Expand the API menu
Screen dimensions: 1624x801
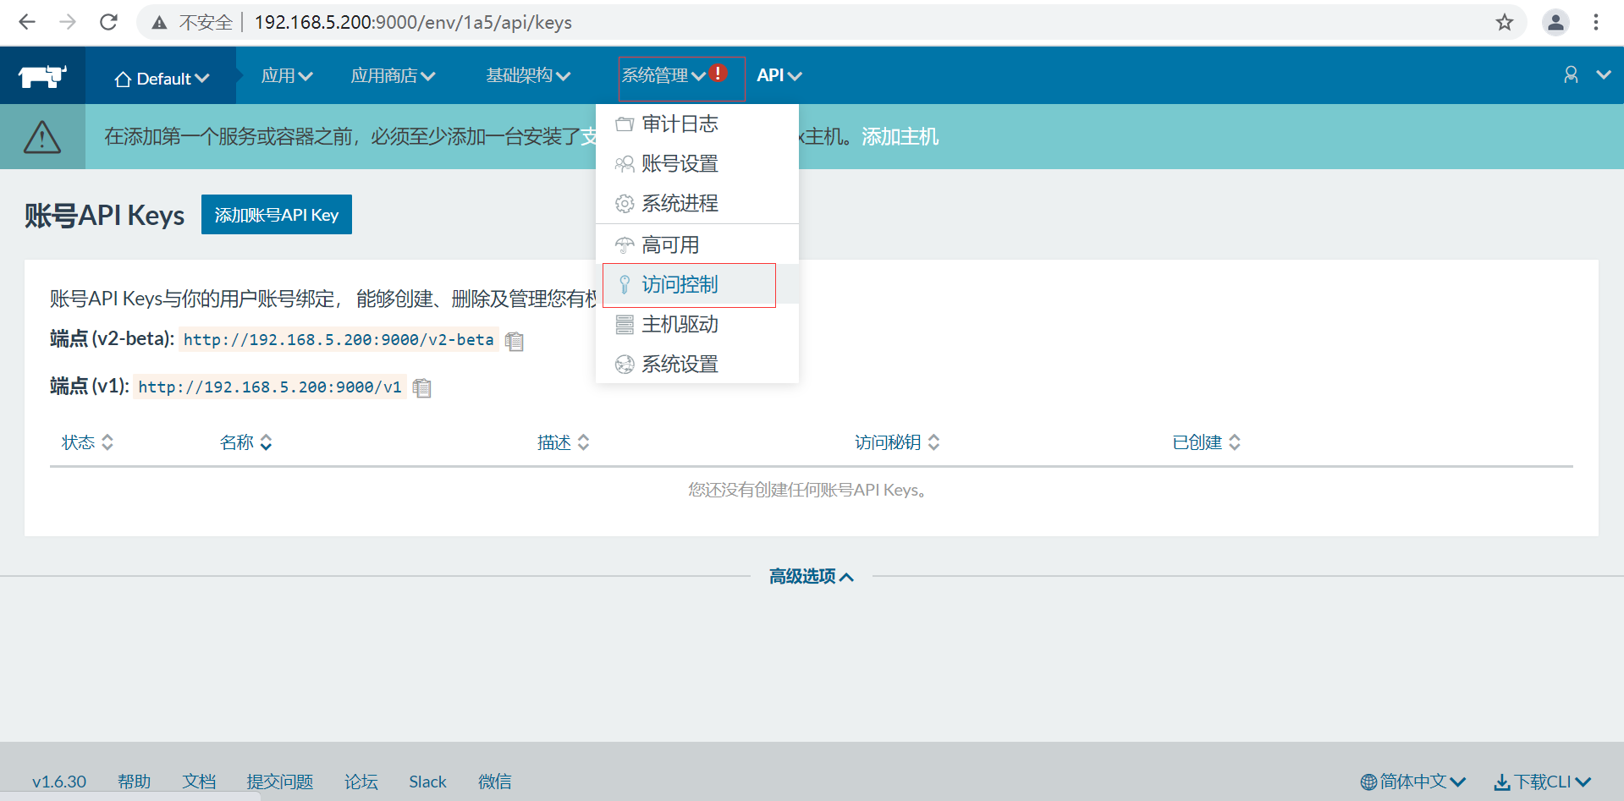pos(779,75)
